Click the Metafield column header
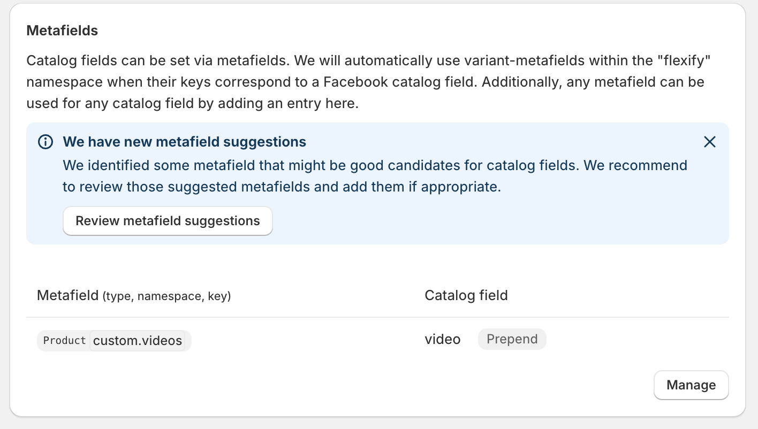 click(67, 295)
